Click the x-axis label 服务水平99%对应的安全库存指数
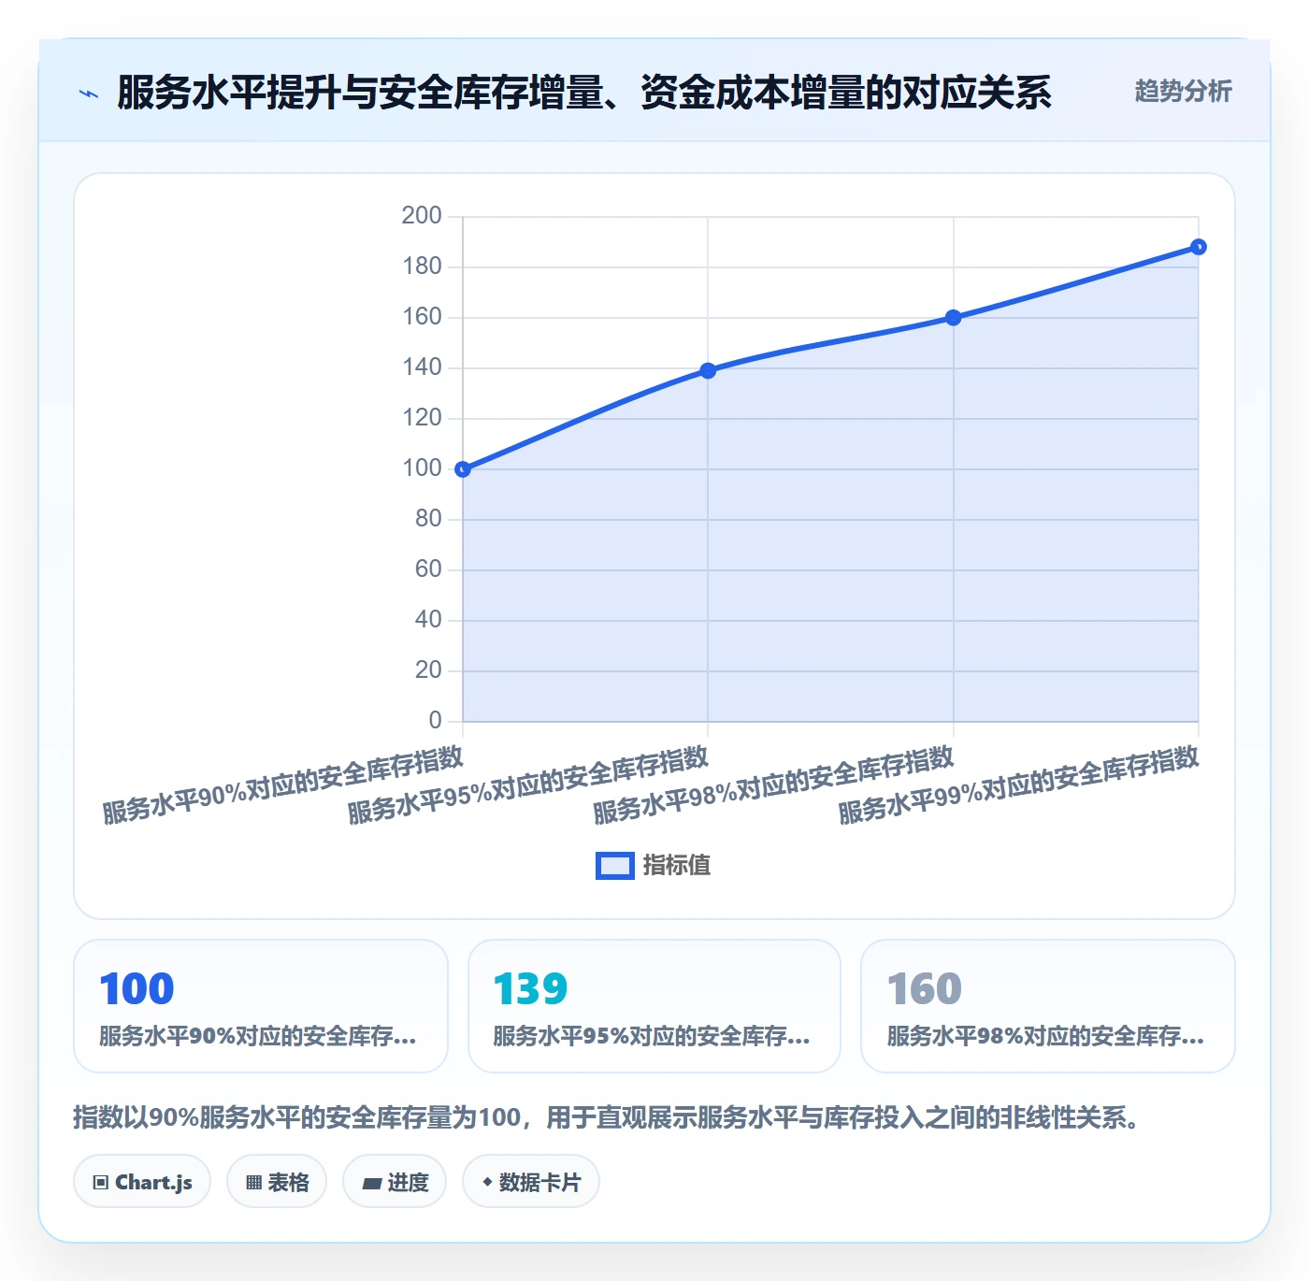This screenshot has height=1281, width=1309. point(1018,785)
